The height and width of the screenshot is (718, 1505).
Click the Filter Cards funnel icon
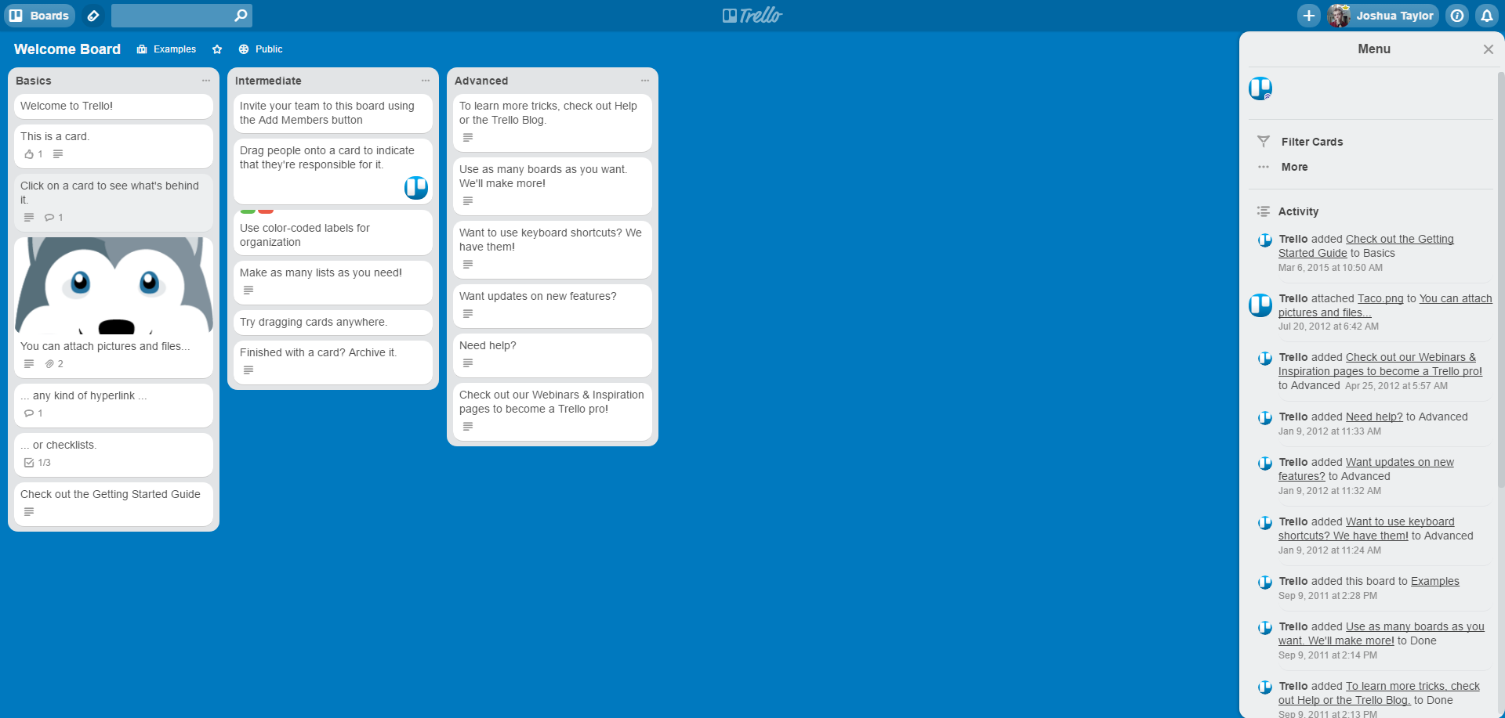click(1264, 142)
